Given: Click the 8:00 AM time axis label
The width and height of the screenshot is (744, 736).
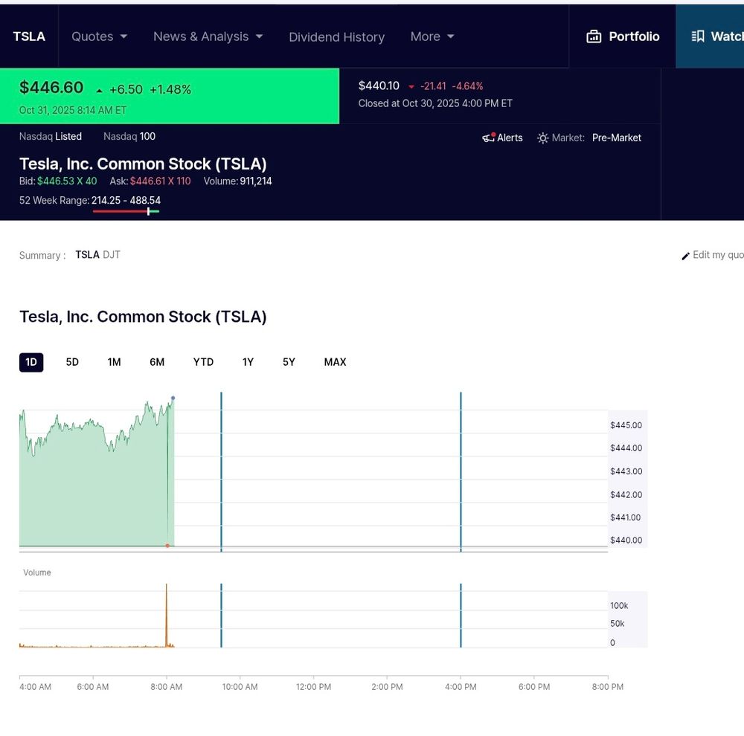Looking at the screenshot, I should (x=166, y=687).
